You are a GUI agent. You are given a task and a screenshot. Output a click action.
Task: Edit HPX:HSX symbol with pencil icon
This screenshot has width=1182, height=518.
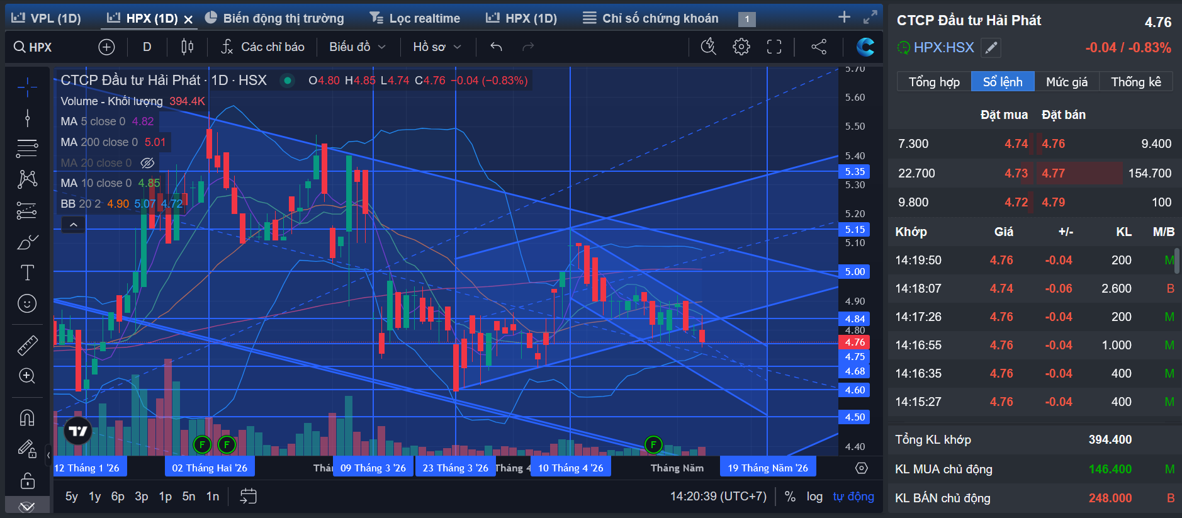pos(991,48)
